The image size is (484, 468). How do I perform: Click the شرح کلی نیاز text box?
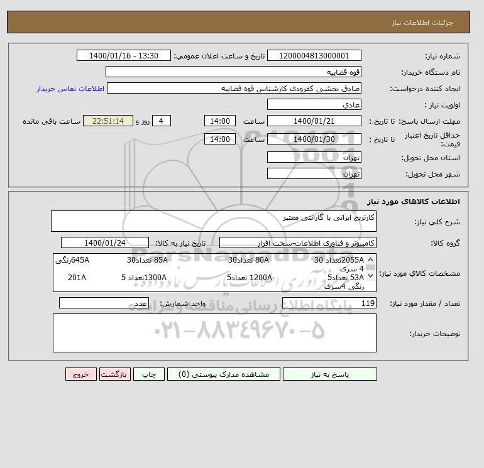pos(214,221)
